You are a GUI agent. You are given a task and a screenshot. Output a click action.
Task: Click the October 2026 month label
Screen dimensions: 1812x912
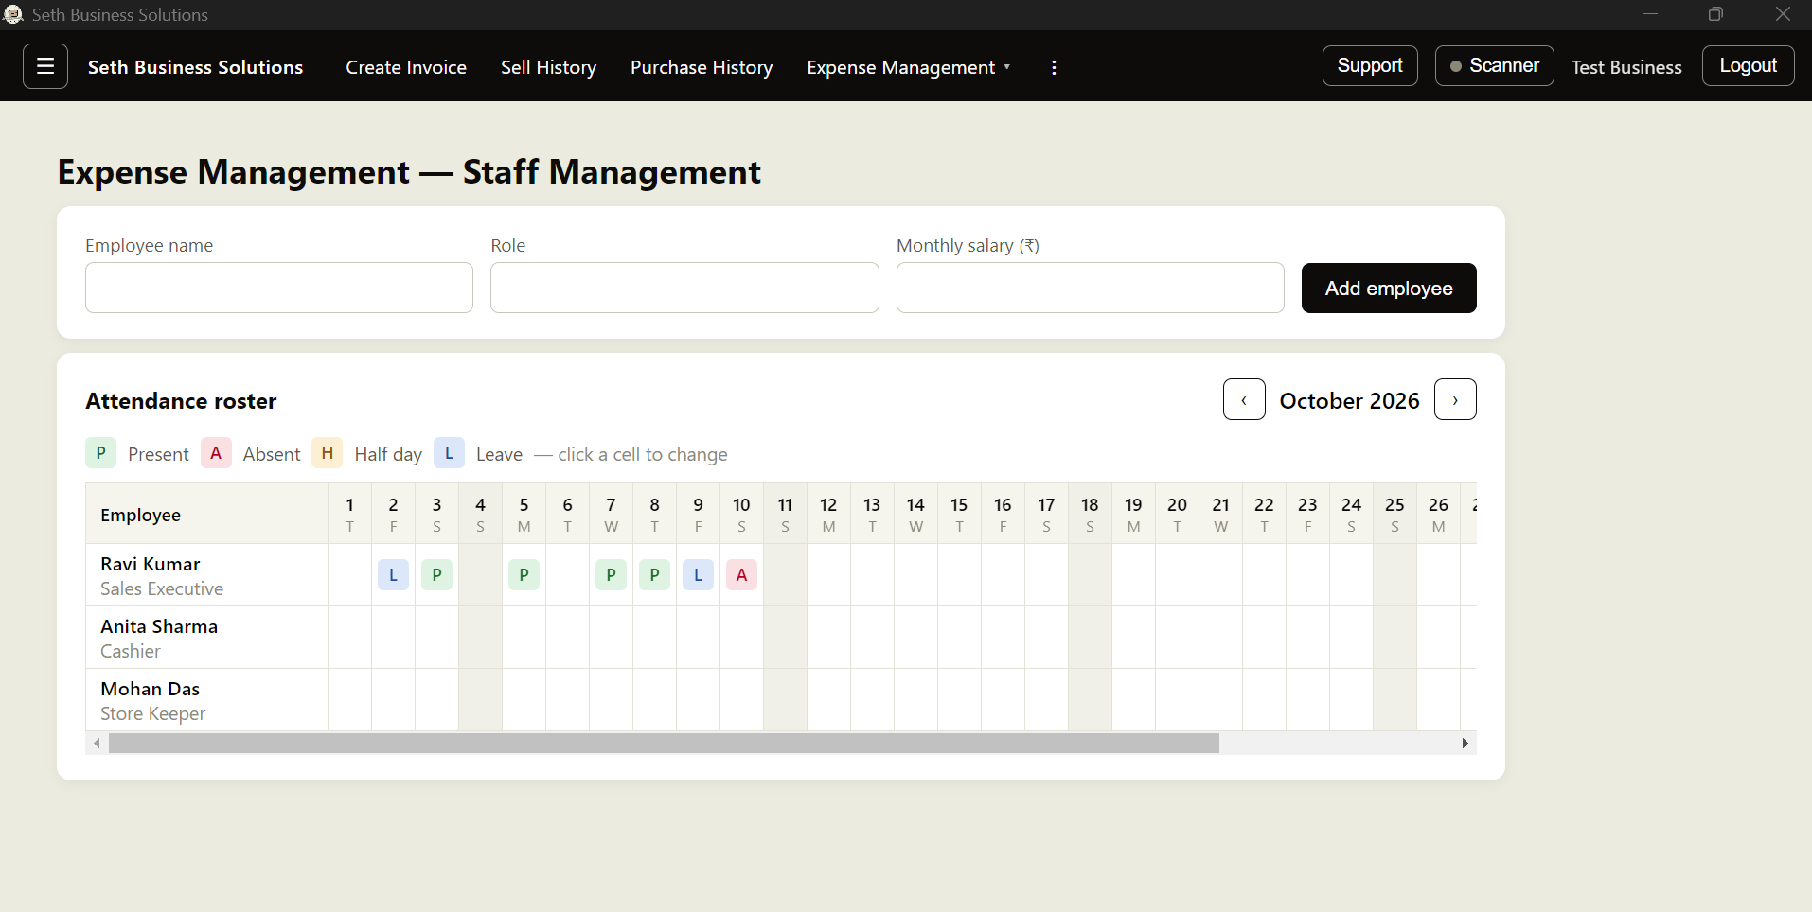coord(1349,401)
